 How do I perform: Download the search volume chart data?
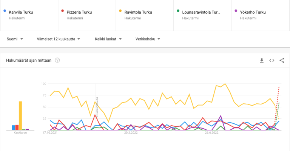[x=262, y=61]
